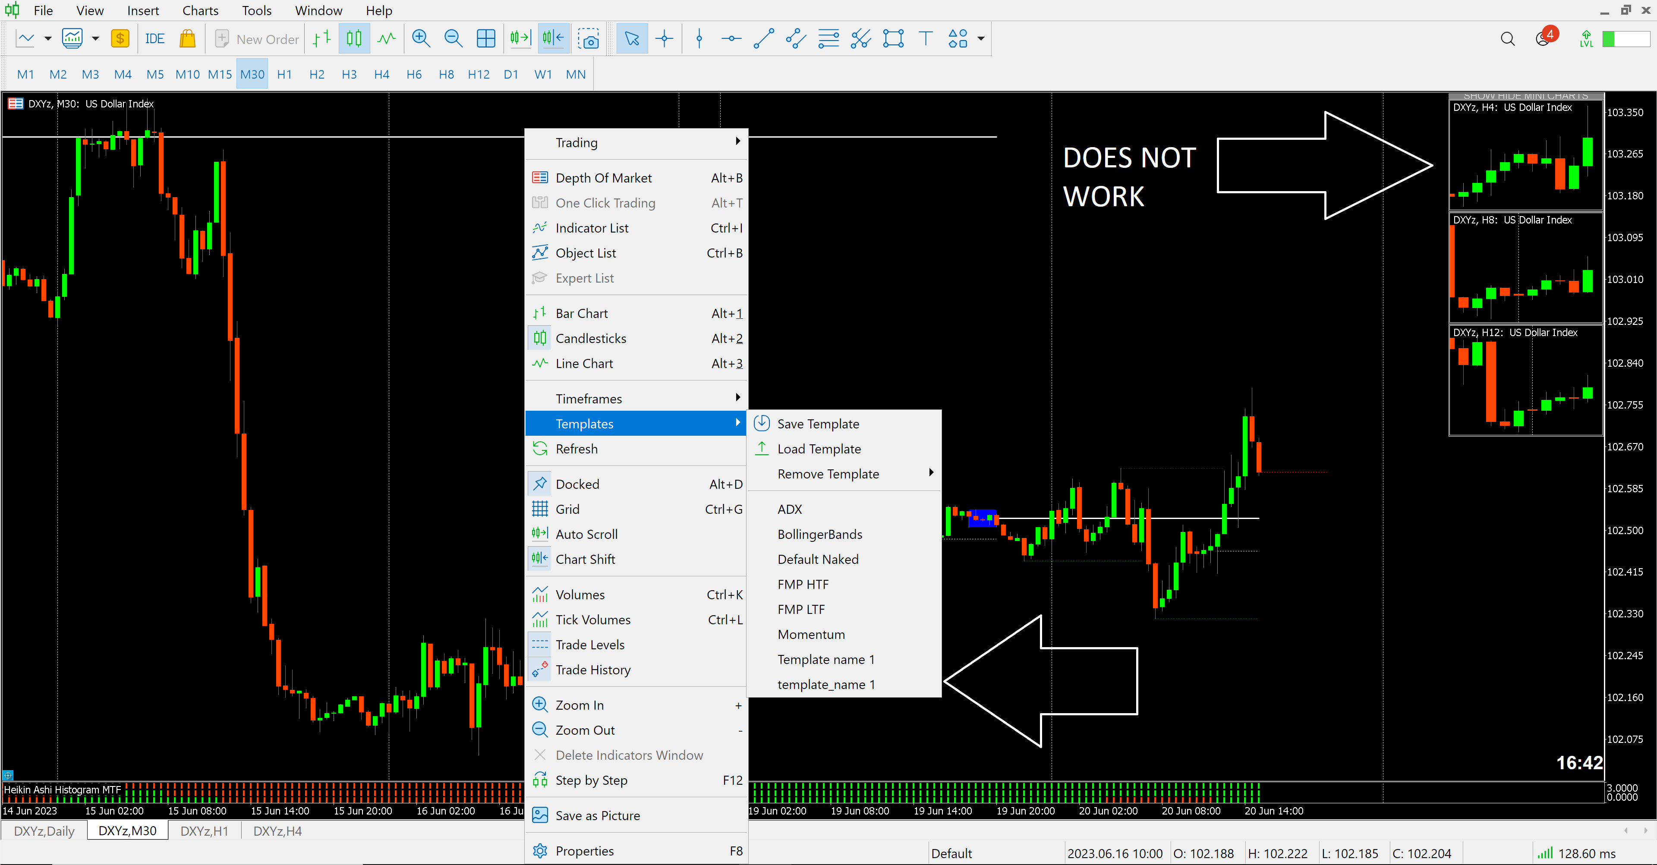Open the IDE editor
The width and height of the screenshot is (1657, 865).
tap(154, 38)
